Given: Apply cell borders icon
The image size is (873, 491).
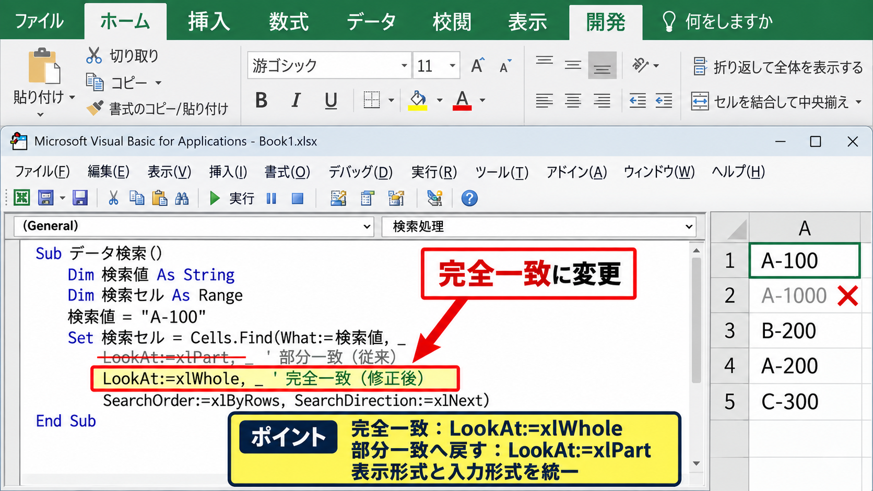Looking at the screenshot, I should tap(371, 100).
